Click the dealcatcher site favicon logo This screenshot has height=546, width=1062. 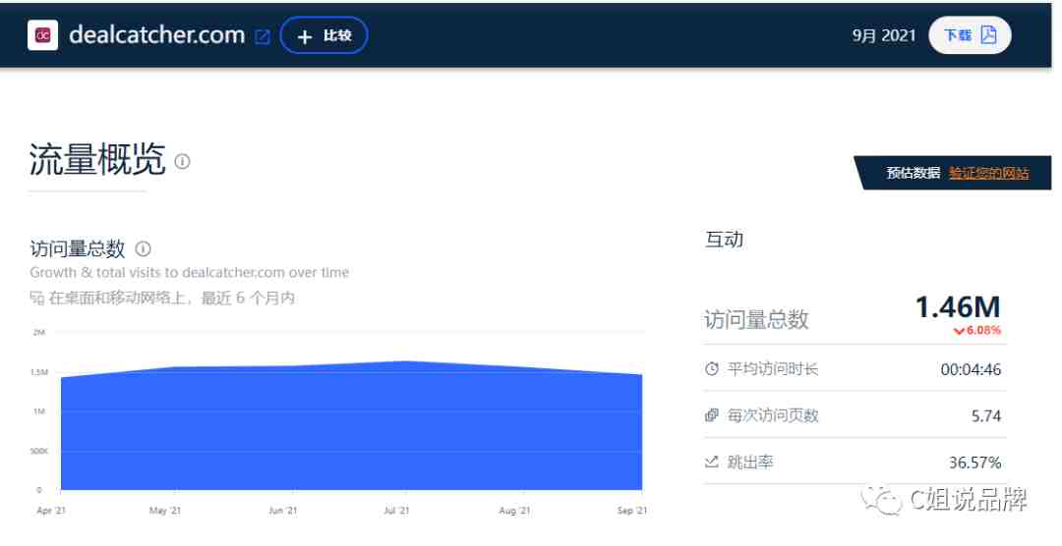pos(42,35)
